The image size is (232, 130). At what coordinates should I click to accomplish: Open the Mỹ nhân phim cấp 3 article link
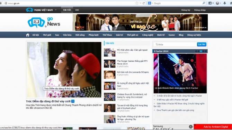[132, 50]
